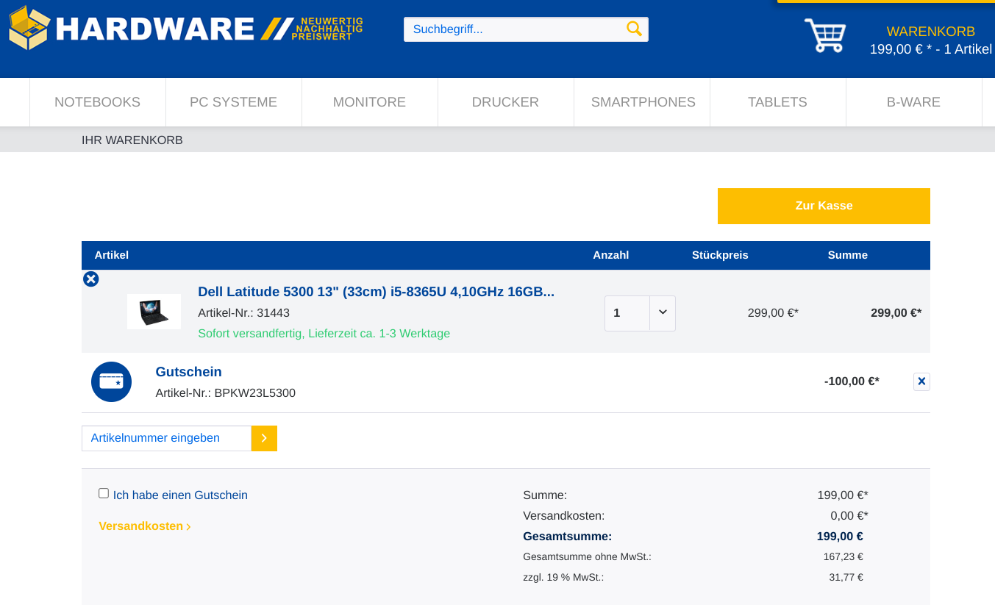Open the PC Systeme category
Screen dimensions: 995x613
(234, 102)
